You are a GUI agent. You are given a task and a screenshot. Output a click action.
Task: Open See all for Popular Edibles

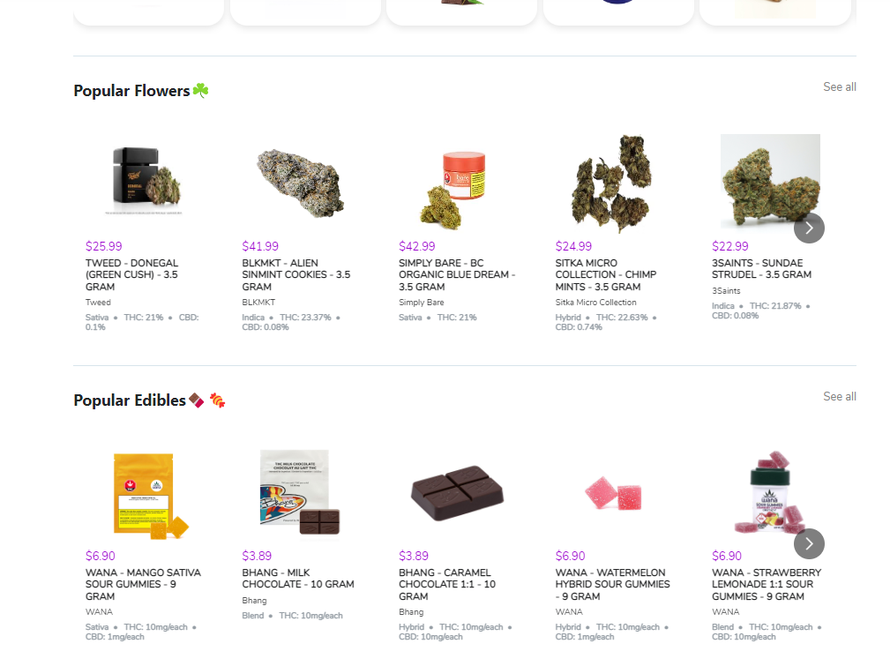pos(840,396)
